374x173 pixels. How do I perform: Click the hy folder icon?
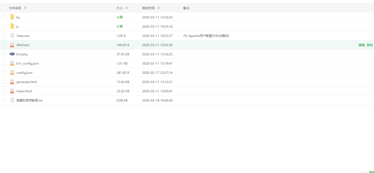[12, 17]
